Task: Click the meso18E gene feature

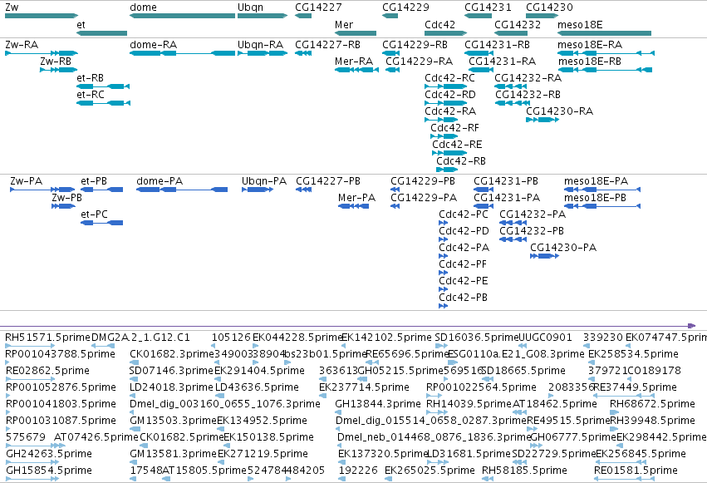Action: 605,33
